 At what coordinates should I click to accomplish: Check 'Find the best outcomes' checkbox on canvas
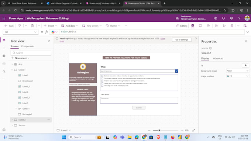pos(102,81)
